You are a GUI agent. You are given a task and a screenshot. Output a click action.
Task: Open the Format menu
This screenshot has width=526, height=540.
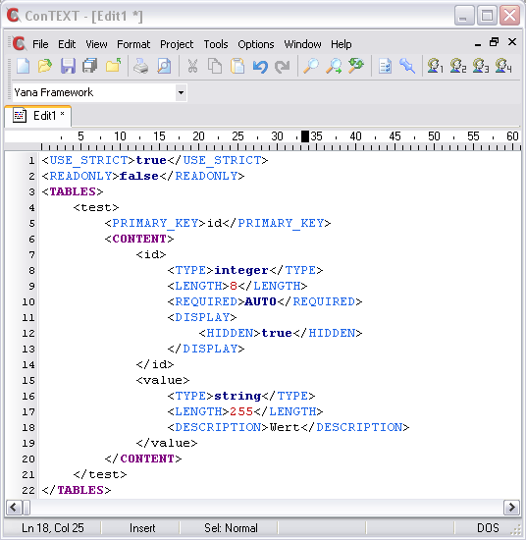(x=133, y=44)
